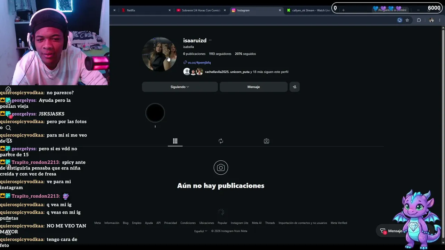This screenshot has height=250, width=445.
Task: Open the Ubicaciones footer link
Action: coord(207,223)
